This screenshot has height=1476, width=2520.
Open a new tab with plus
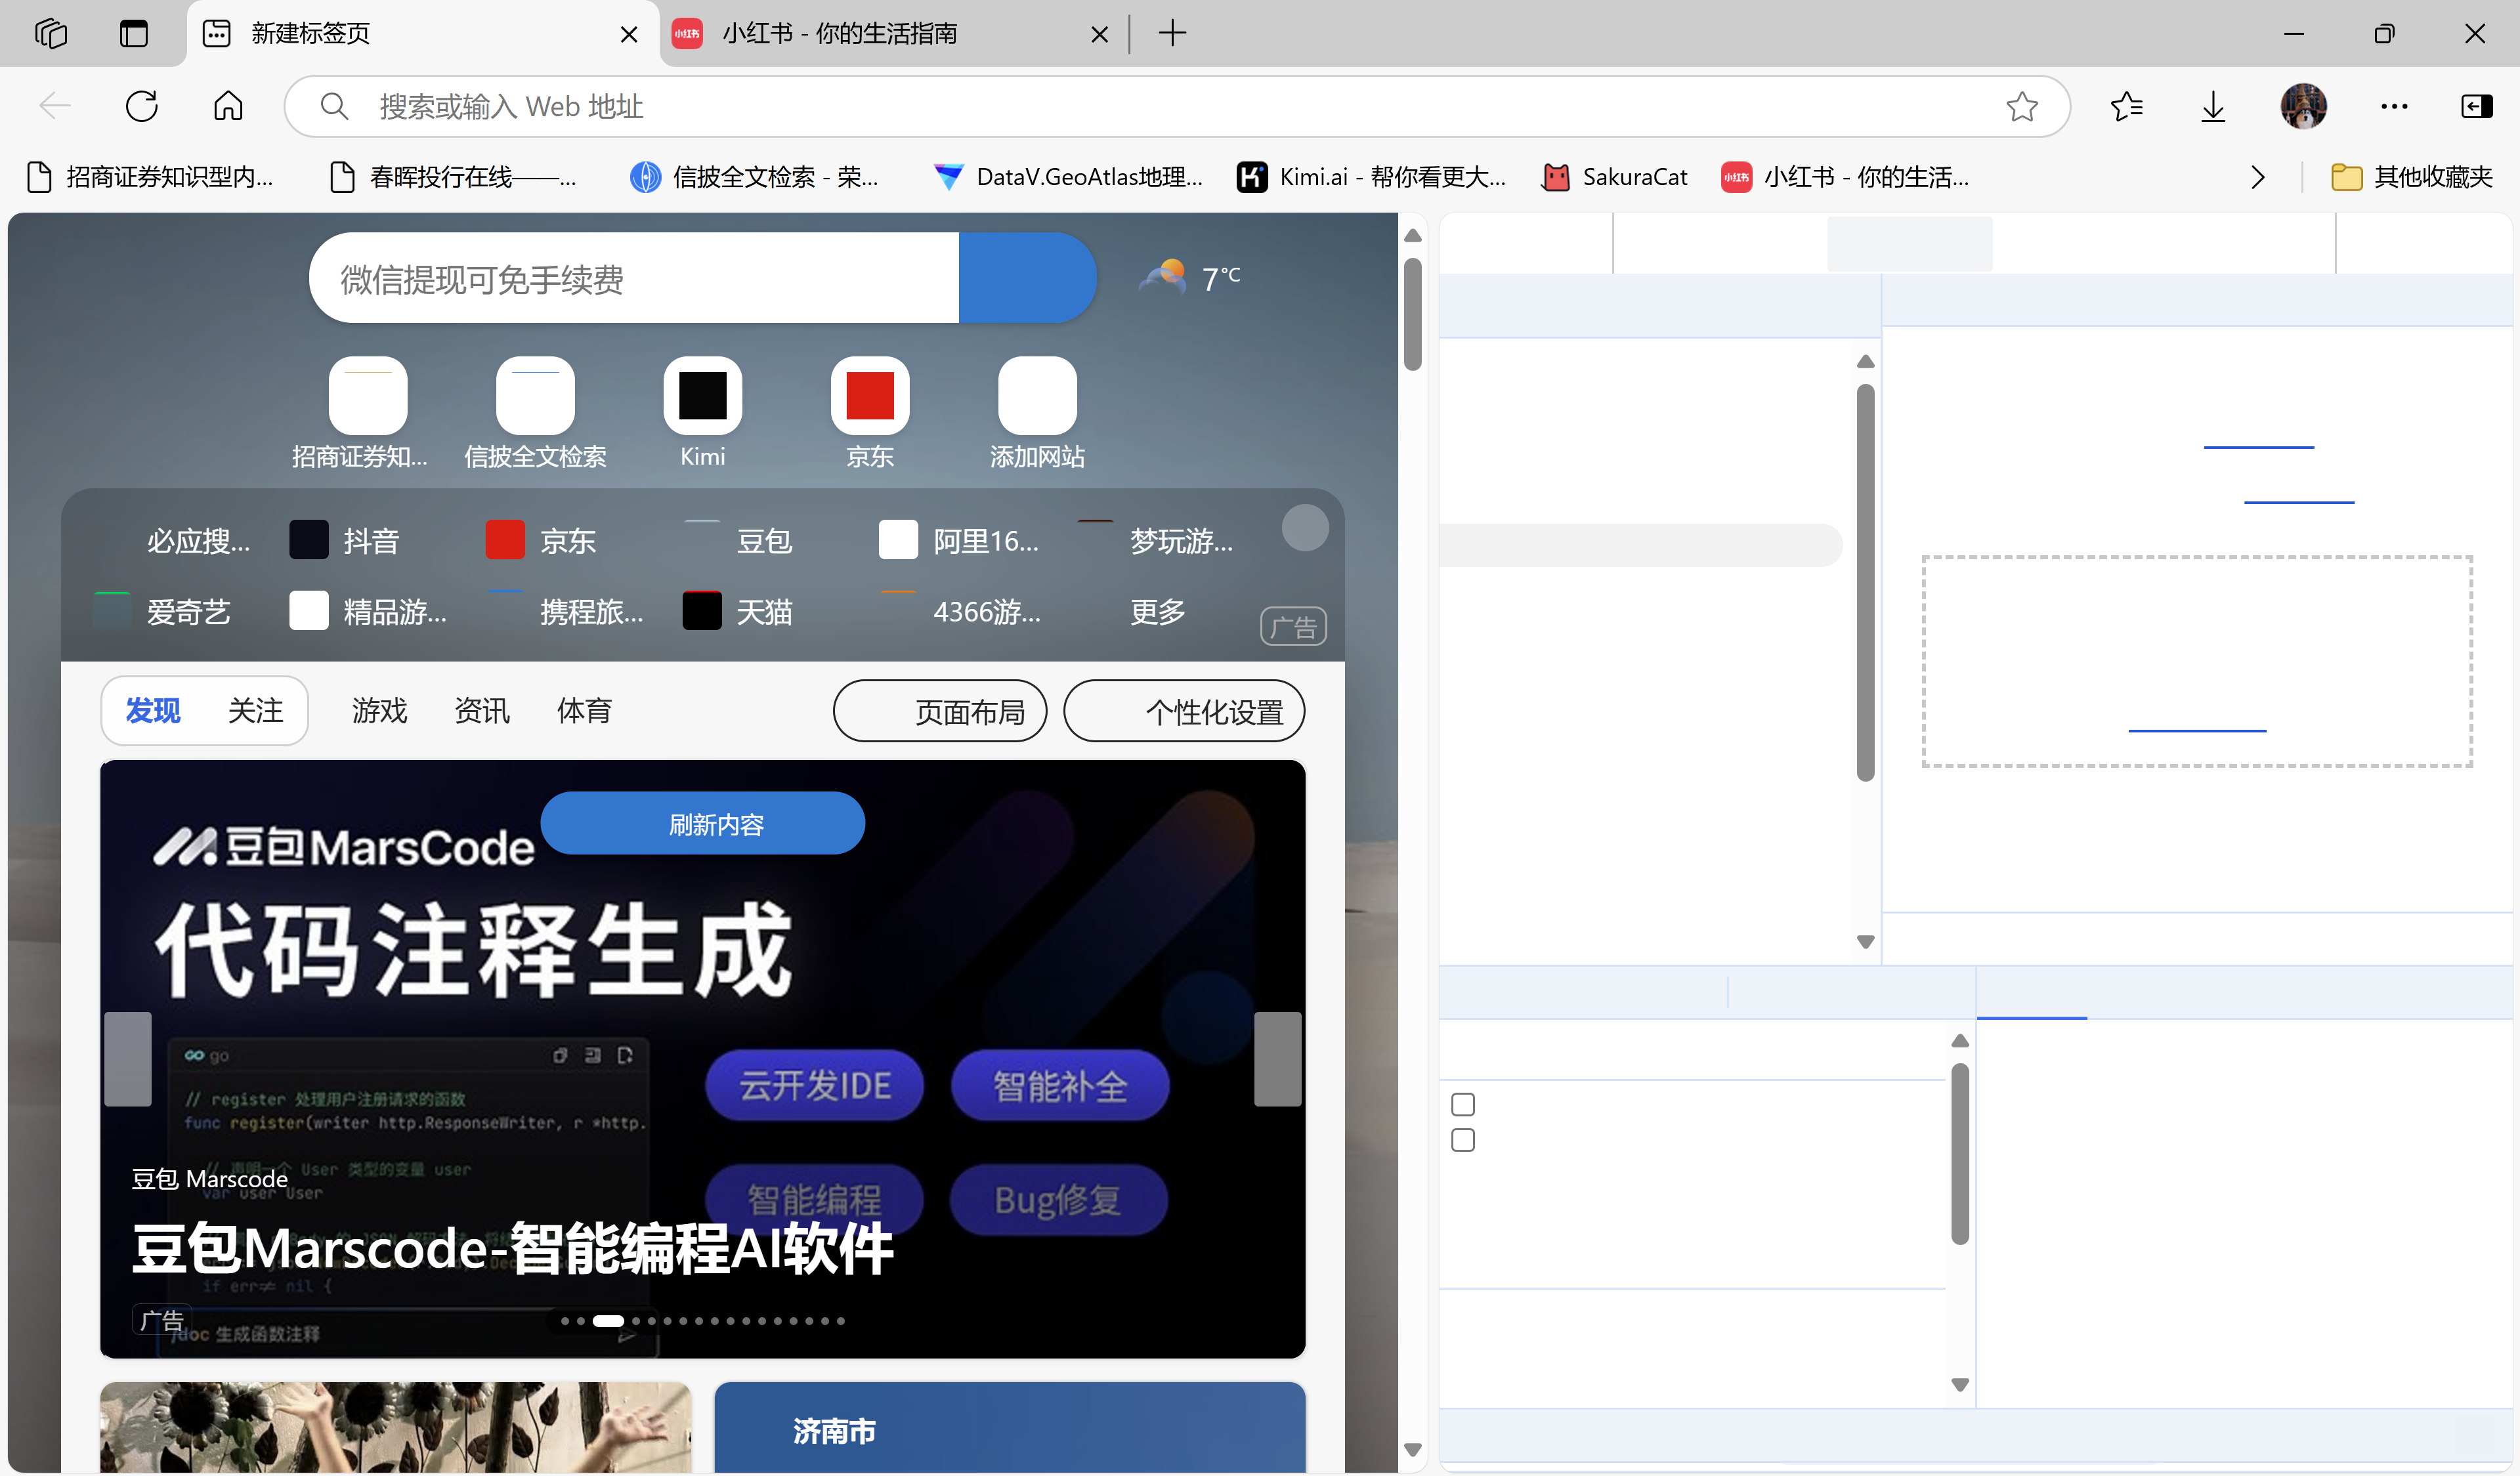(1172, 33)
